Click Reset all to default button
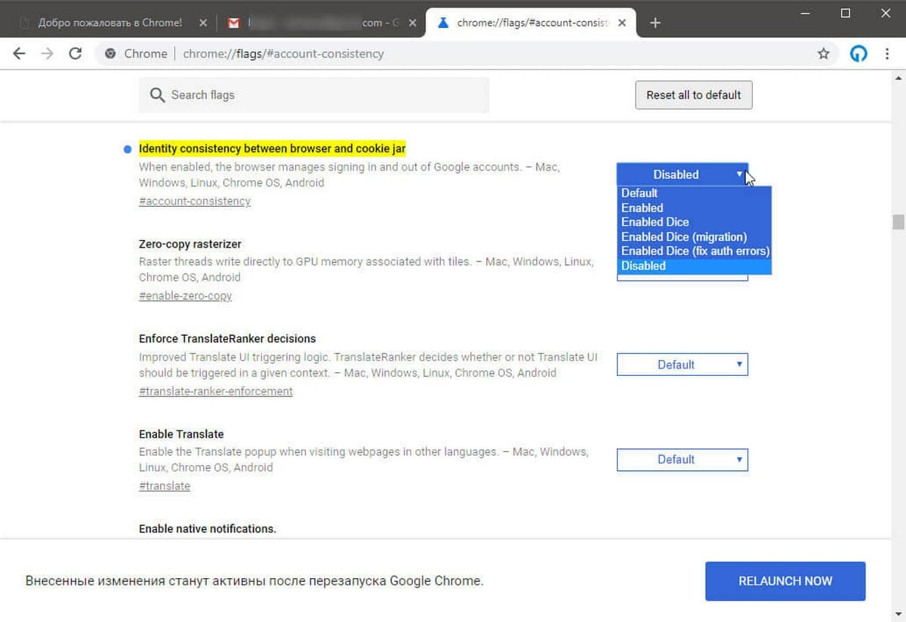906x622 pixels. [694, 95]
